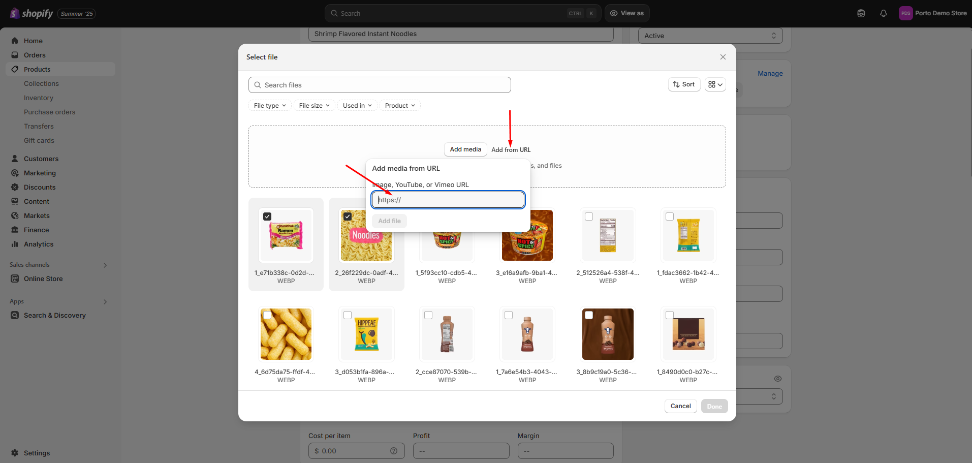Open Discounts via its sidebar icon
This screenshot has height=463, width=972.
(15, 187)
